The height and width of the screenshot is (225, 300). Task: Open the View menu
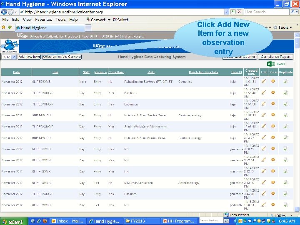(x=27, y=20)
